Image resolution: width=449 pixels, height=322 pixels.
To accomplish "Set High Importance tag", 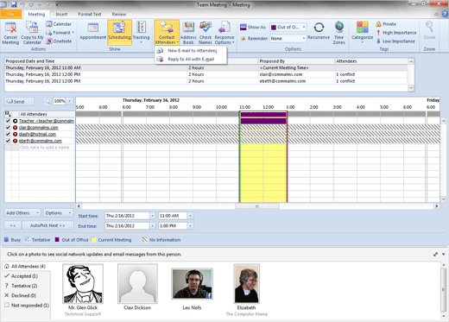I will [396, 33].
